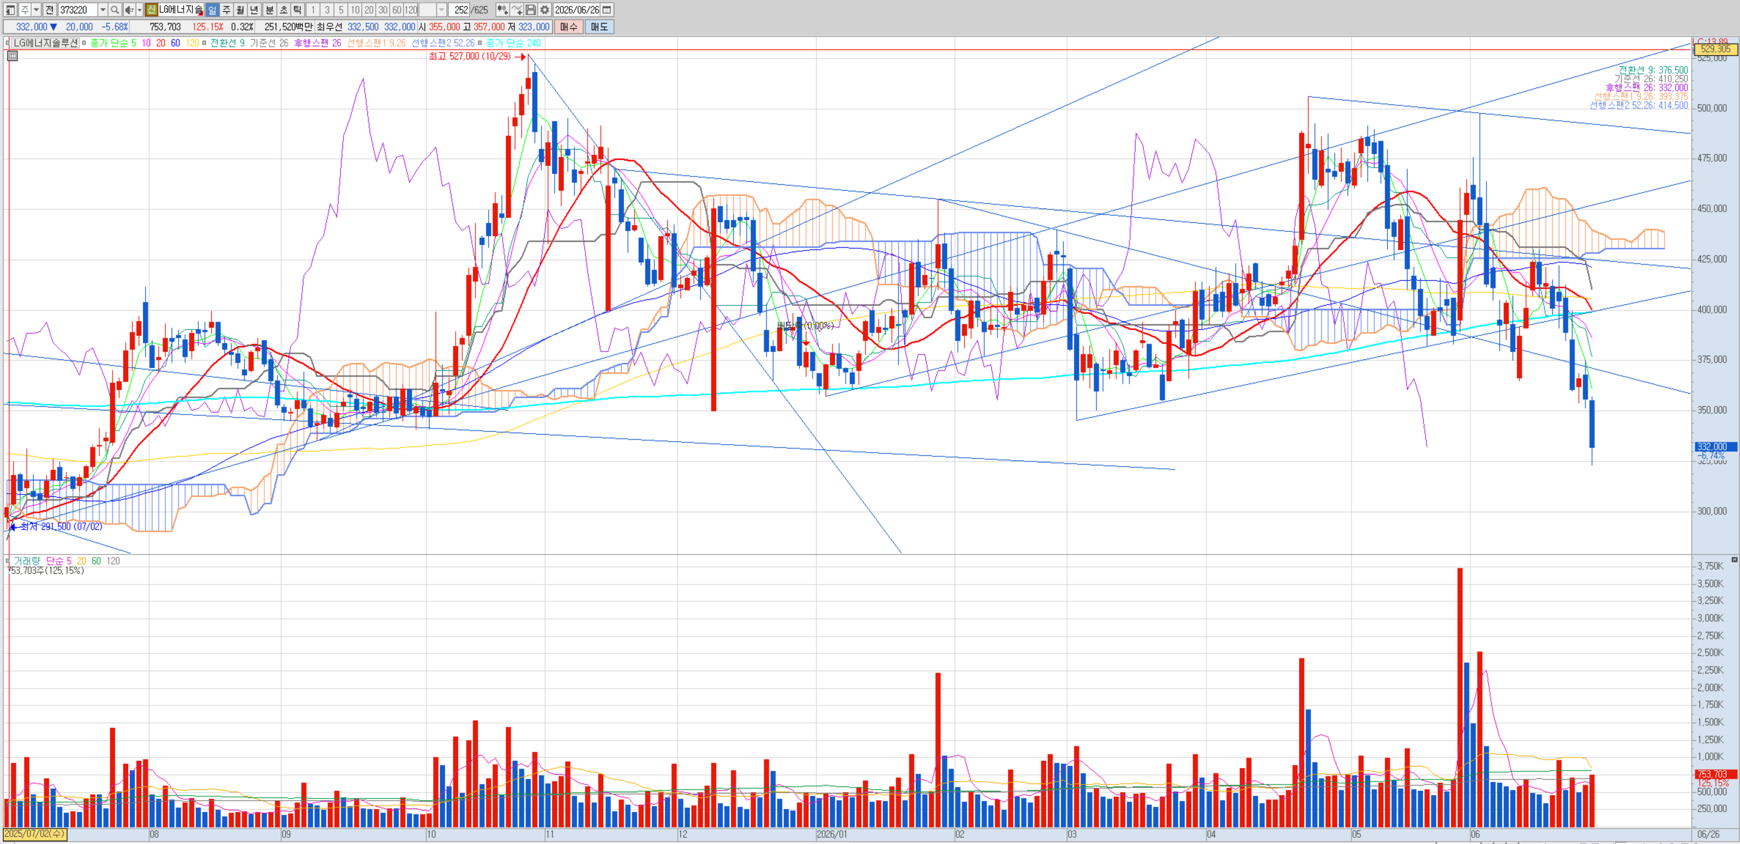Click the 전환선 9 legend label

click(228, 42)
